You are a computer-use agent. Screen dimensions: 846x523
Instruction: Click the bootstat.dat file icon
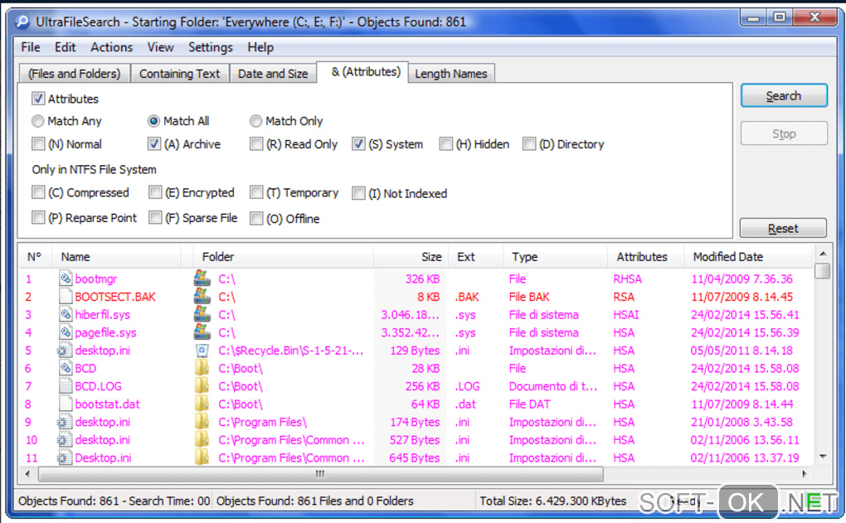[x=66, y=404]
